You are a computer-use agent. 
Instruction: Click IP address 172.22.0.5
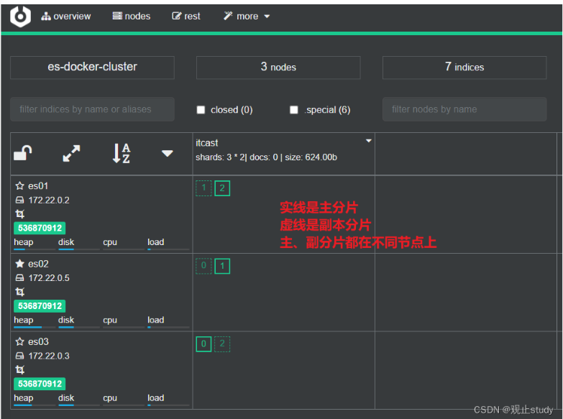(x=49, y=278)
